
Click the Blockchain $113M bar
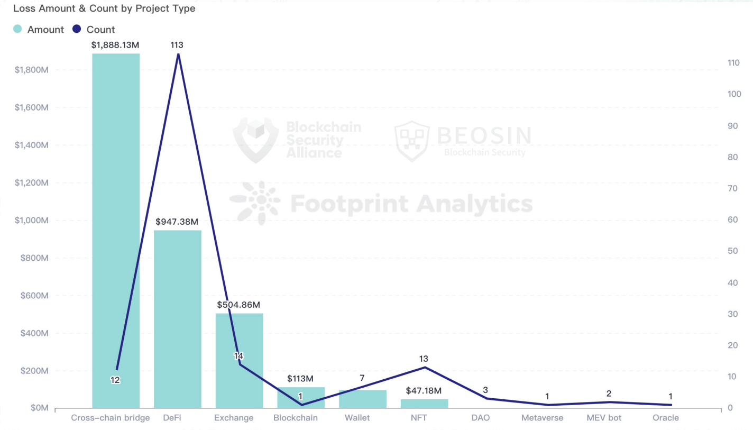(301, 397)
